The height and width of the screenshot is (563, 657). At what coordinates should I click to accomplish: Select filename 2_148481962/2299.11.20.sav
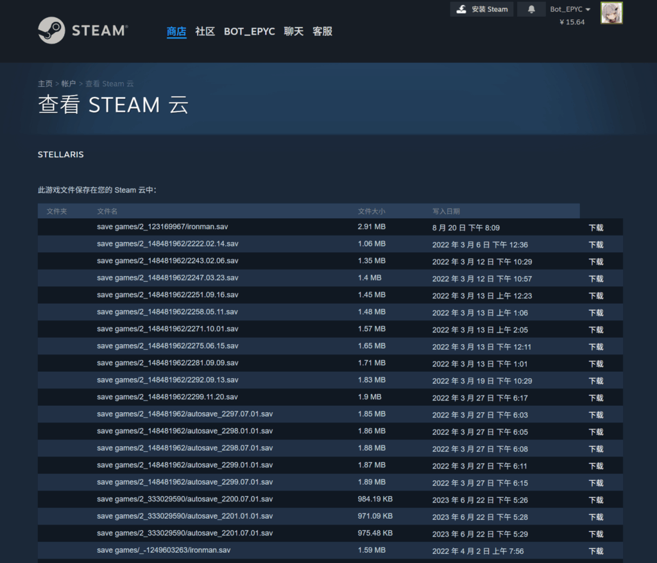pos(167,397)
